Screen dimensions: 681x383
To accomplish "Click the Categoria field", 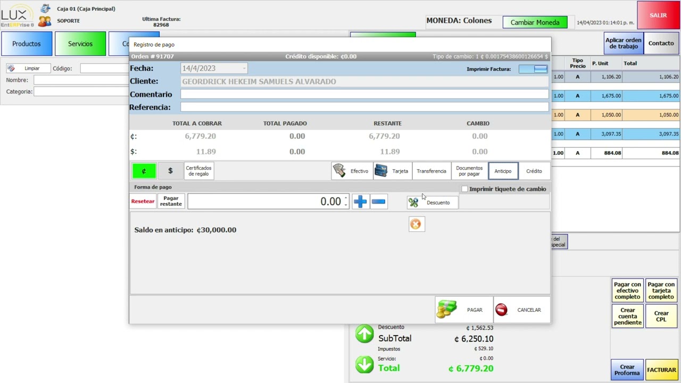I will [x=81, y=91].
